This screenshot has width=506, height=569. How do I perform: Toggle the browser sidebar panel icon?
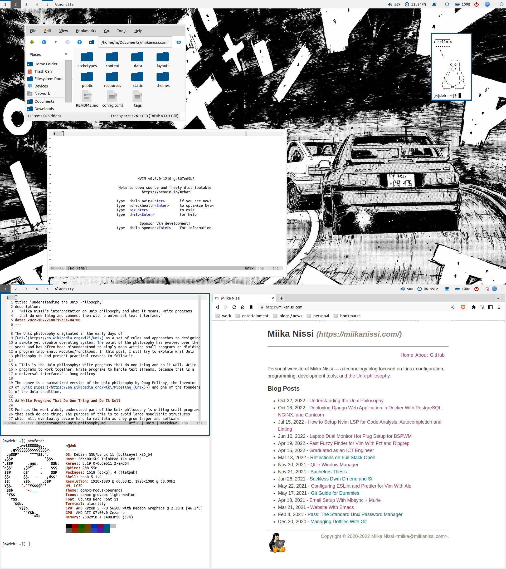click(490, 307)
